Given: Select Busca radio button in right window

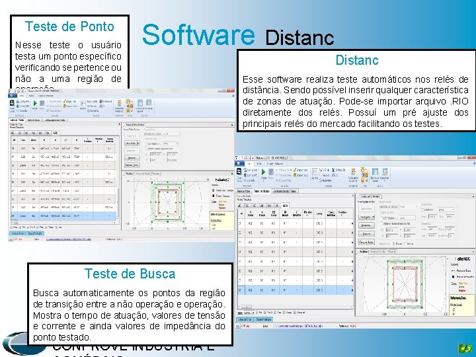Looking at the screenshot, I should [394, 243].
